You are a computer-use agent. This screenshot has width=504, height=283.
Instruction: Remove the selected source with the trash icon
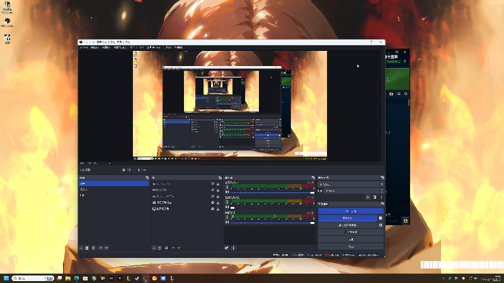tap(160, 248)
